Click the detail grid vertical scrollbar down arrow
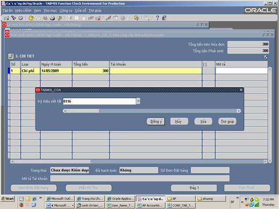279x209 pixels. tap(270, 161)
